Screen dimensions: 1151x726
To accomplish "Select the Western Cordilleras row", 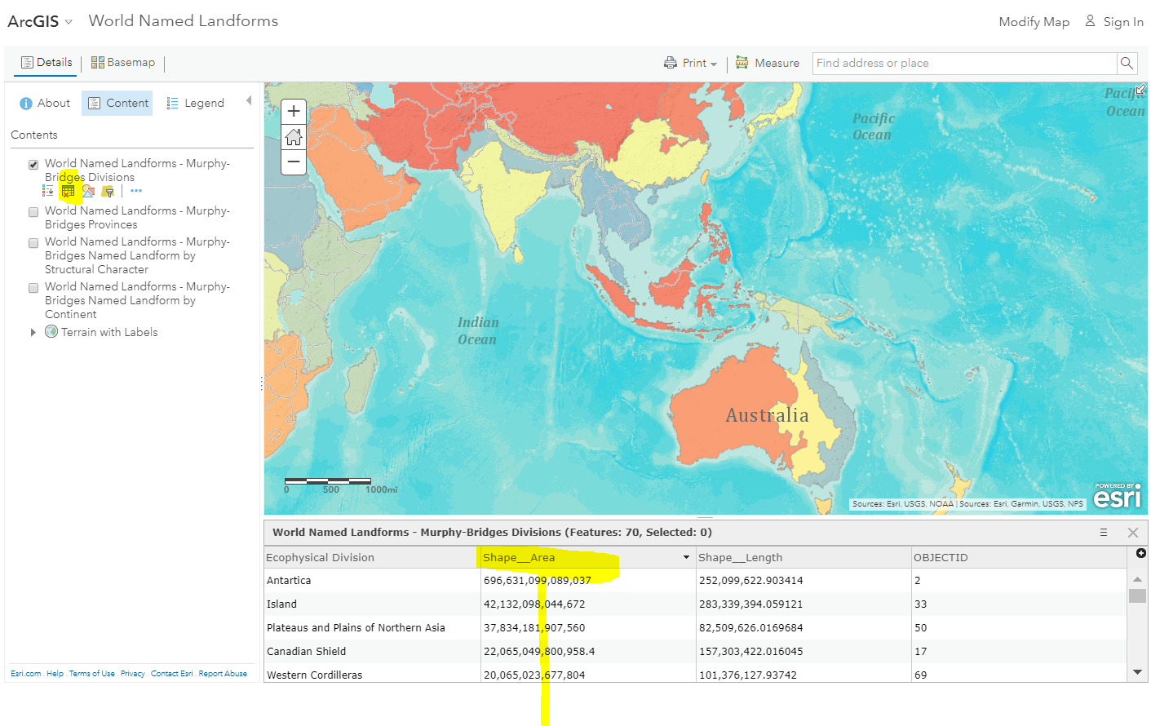I will coord(695,674).
